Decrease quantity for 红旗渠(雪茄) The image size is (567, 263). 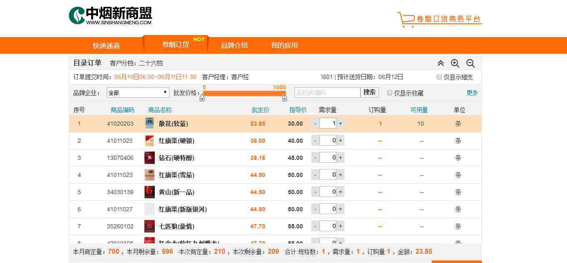tap(315, 175)
